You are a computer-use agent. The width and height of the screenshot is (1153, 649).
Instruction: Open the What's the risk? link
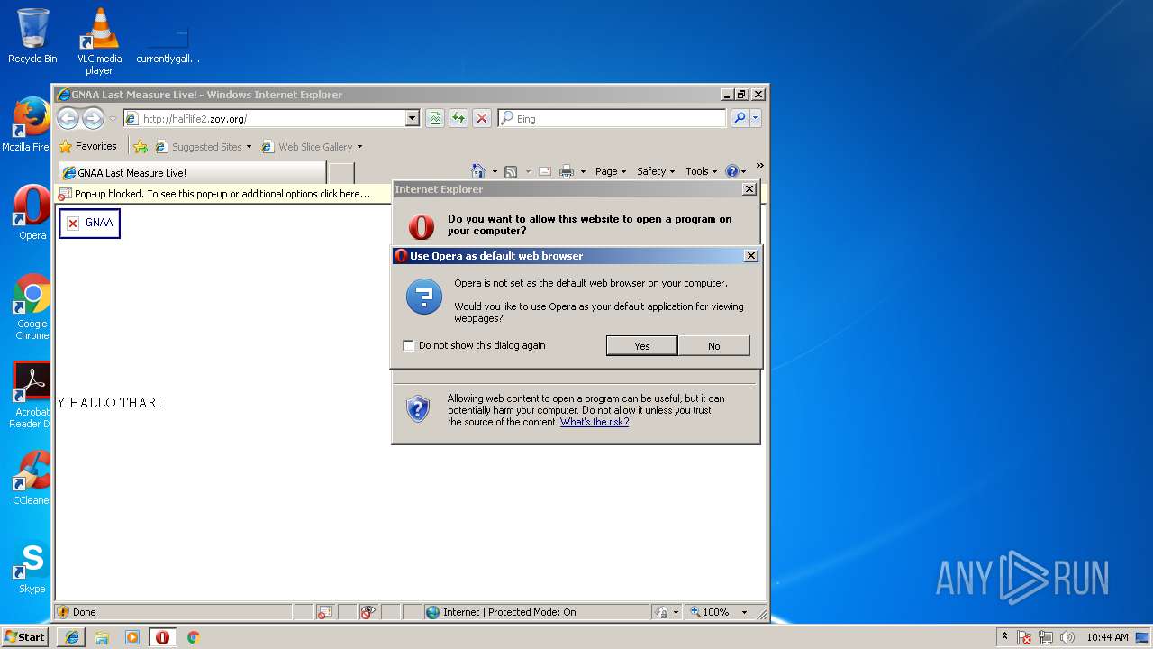point(595,422)
